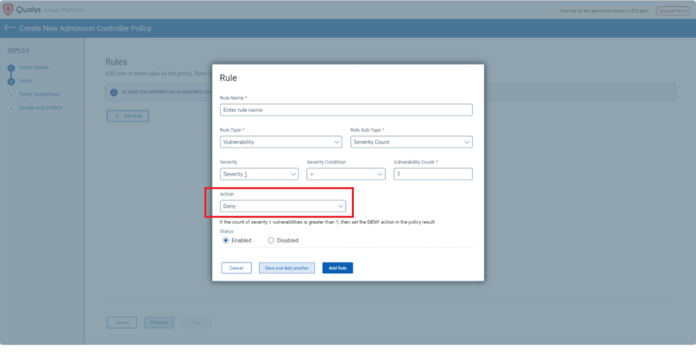Click the 'STEPS 2/4' sidebar label
Screen dimensions: 696x362
click(x=18, y=51)
